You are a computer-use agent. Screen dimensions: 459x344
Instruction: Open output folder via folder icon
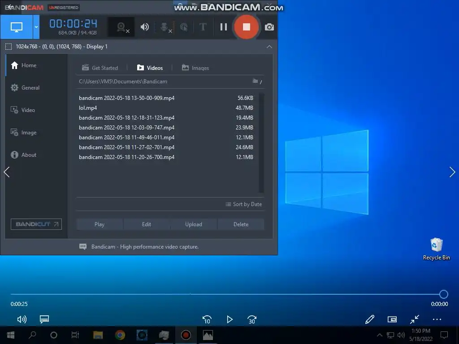(255, 81)
